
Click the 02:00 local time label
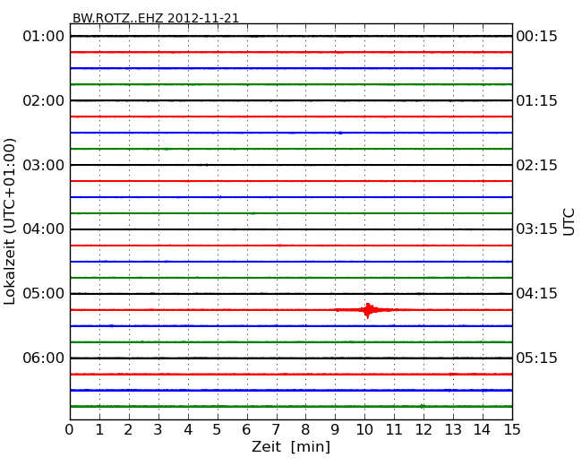(44, 100)
